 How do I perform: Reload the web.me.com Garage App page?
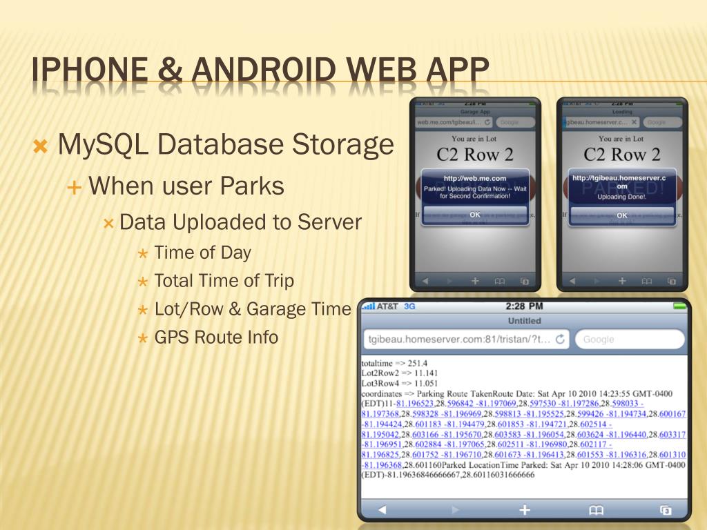(x=487, y=122)
